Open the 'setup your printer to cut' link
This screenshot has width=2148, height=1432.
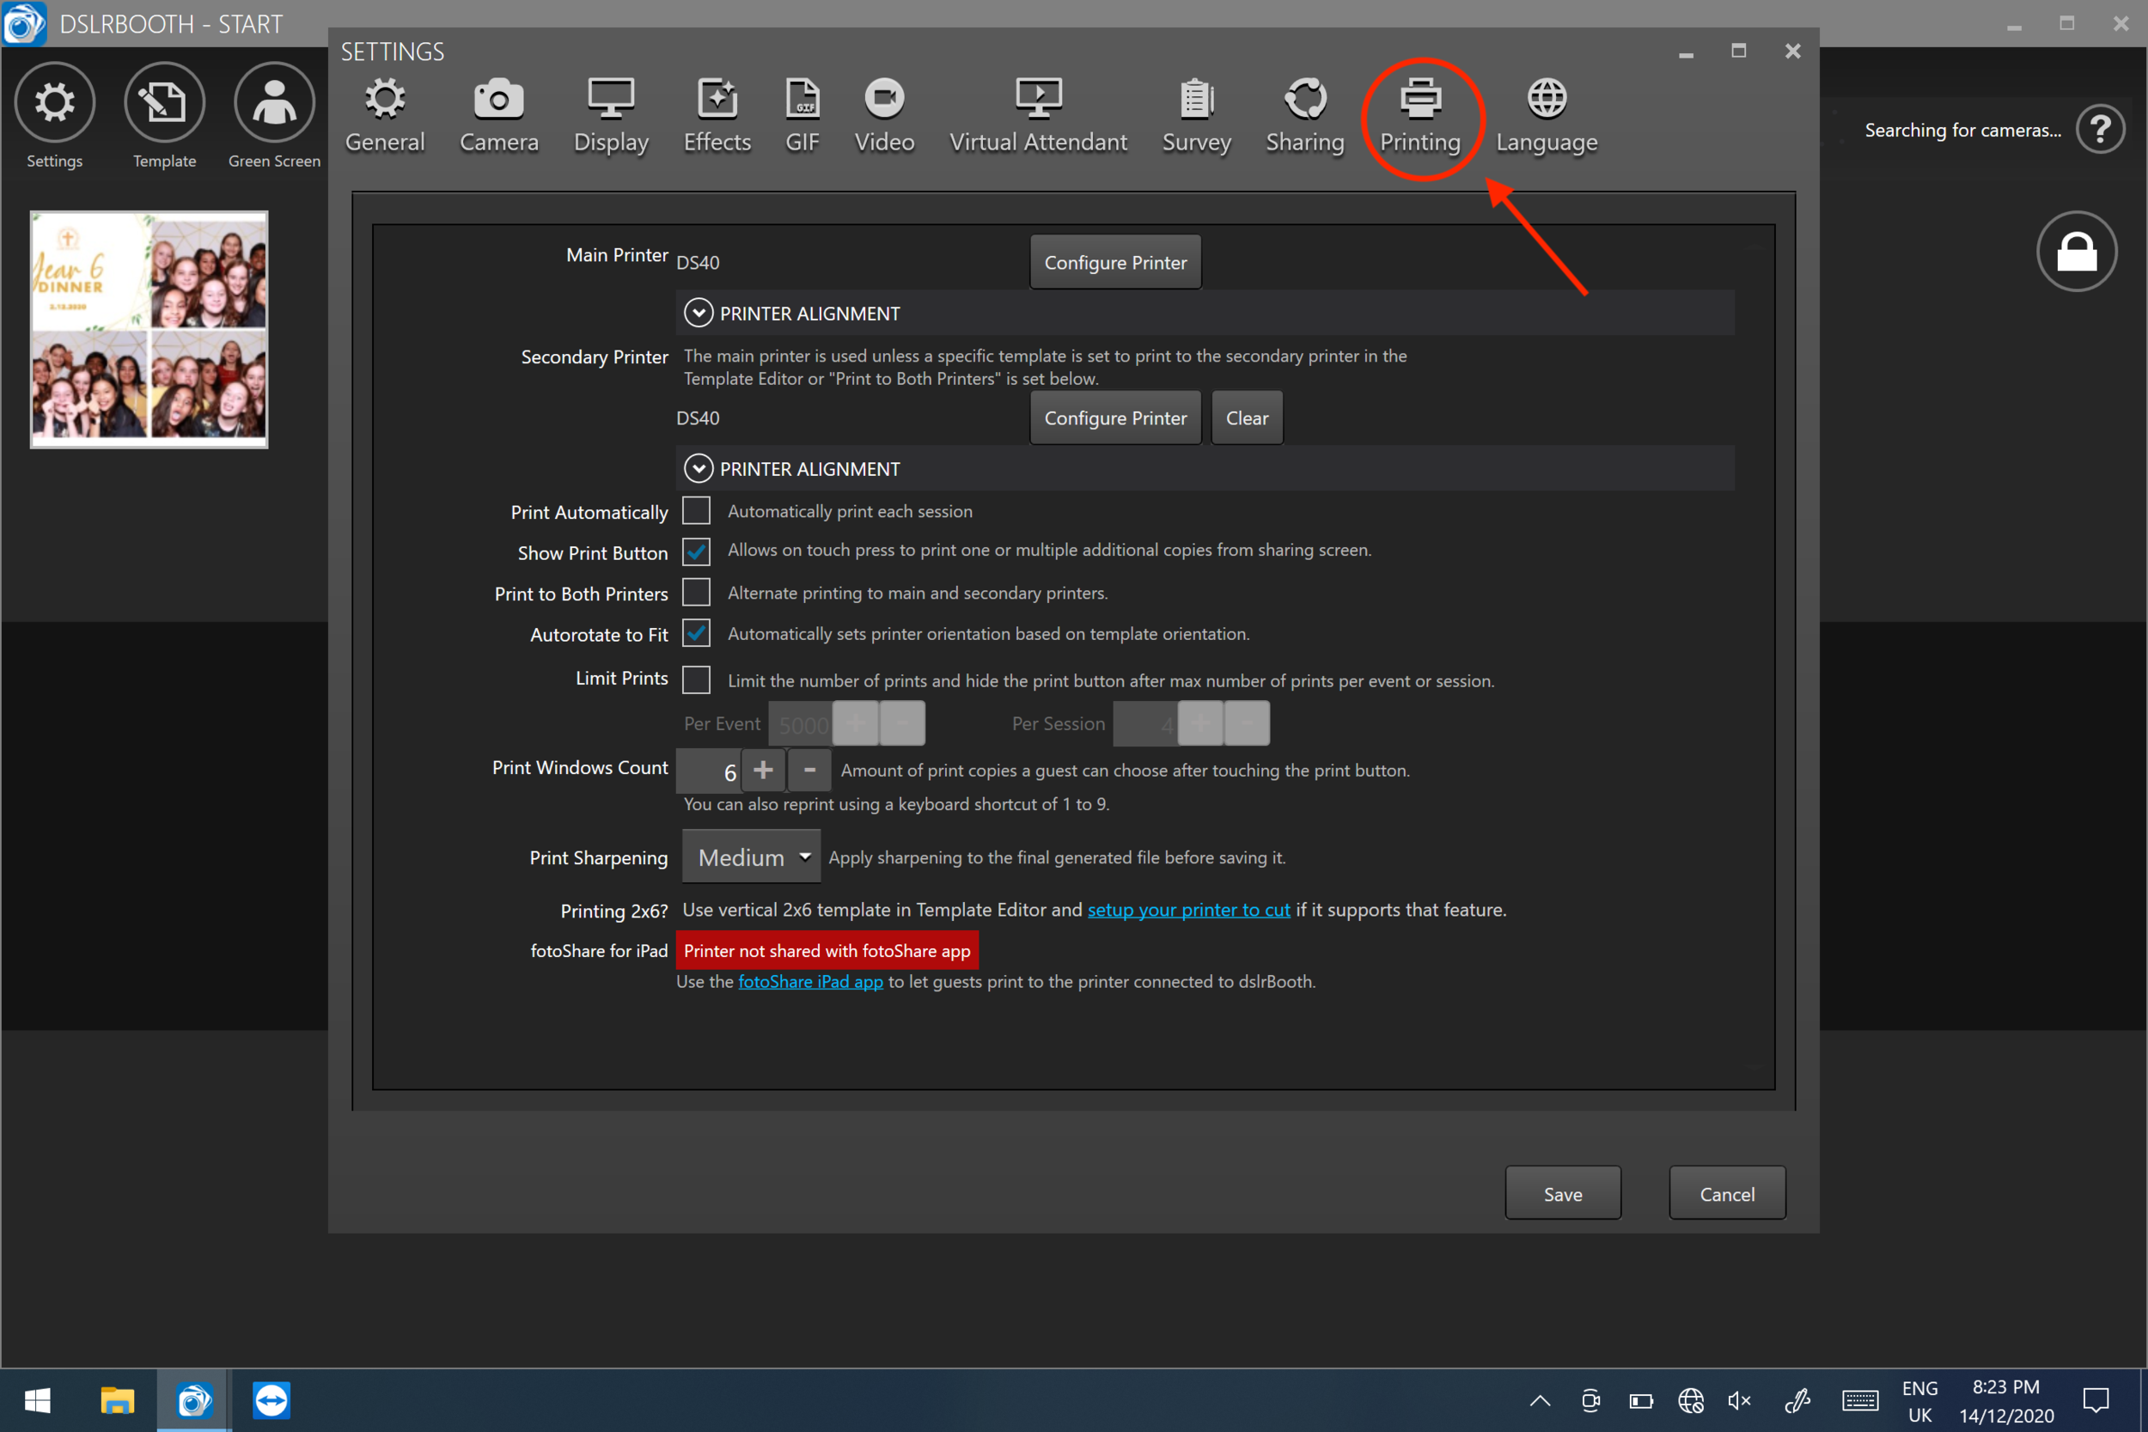click(1188, 910)
